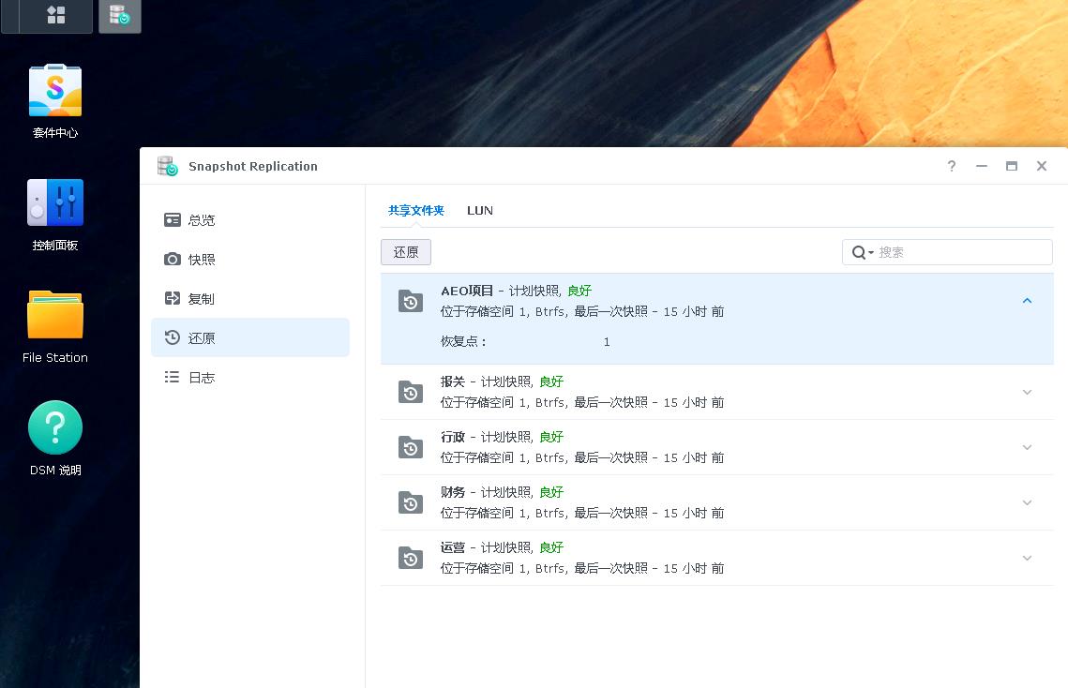Click the 总览 sidebar icon
The height and width of the screenshot is (688, 1068).
tap(173, 219)
